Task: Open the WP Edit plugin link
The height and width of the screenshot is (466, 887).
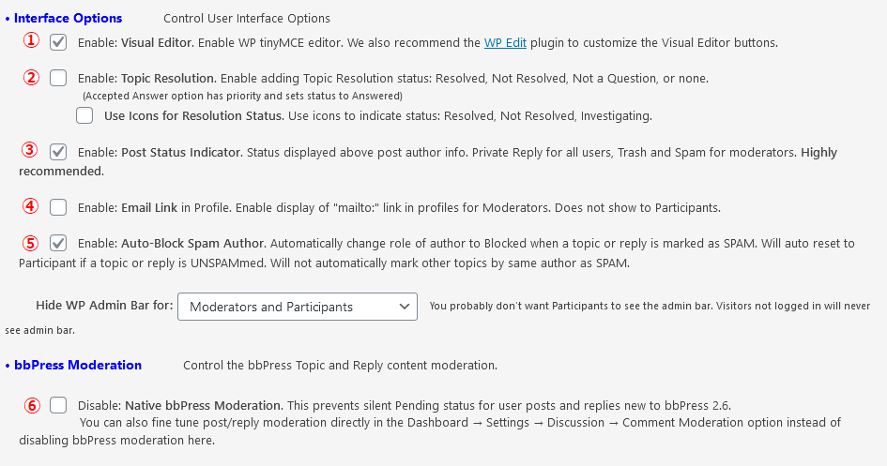Action: [505, 42]
